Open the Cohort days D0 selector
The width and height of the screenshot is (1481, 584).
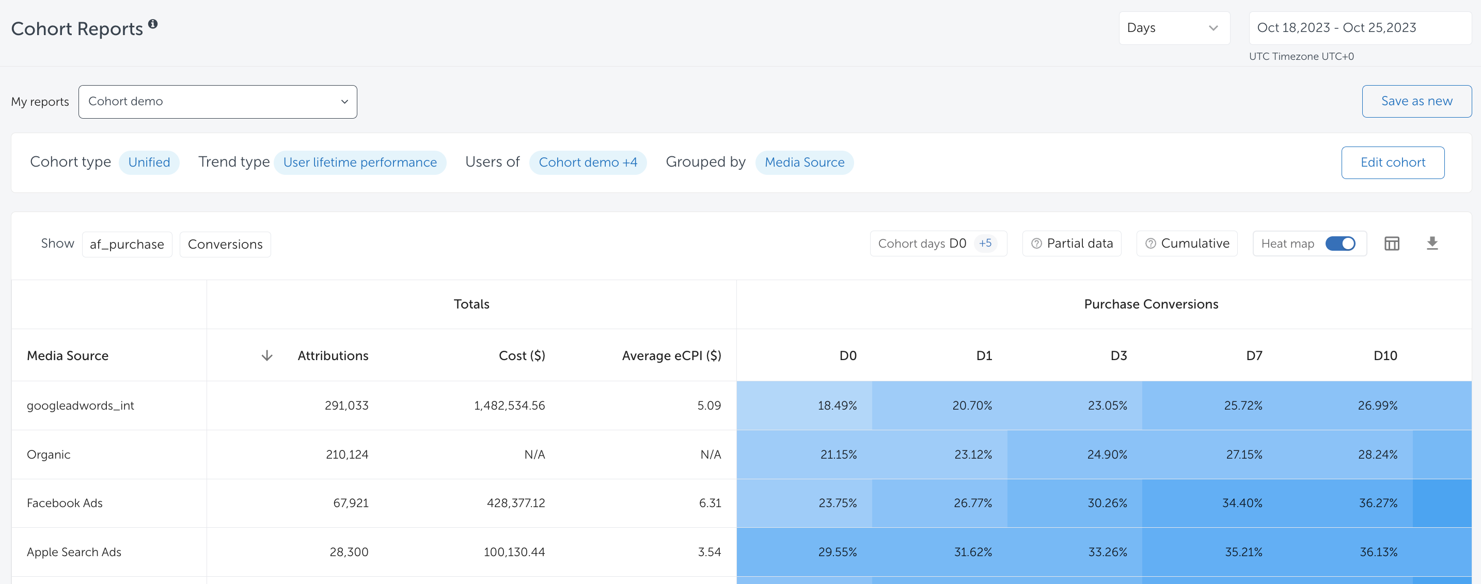point(938,244)
